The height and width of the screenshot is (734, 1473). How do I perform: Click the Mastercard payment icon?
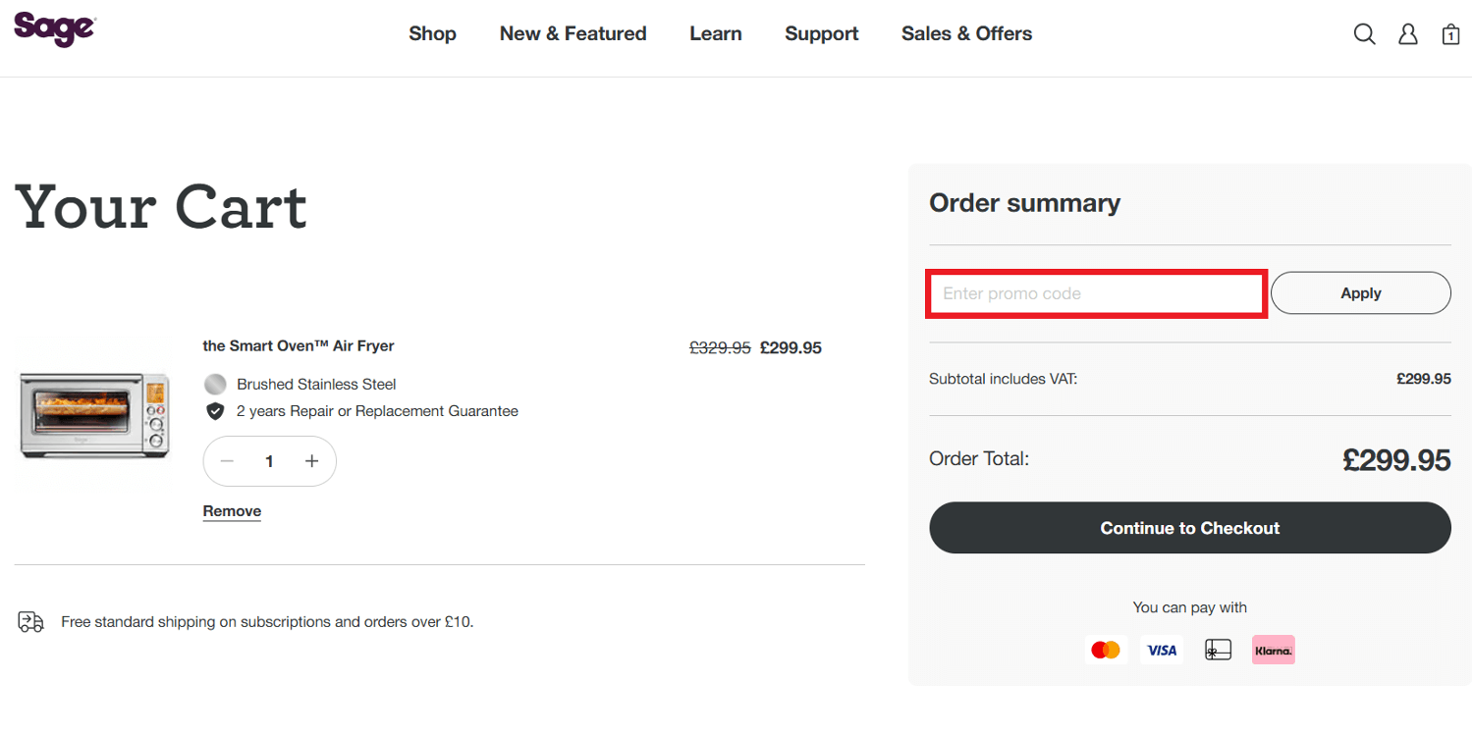tap(1106, 649)
